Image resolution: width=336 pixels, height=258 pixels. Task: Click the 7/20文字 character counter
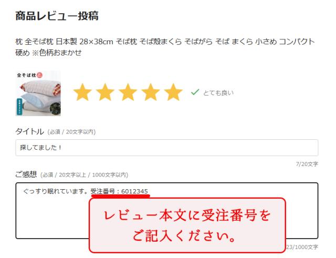(x=307, y=164)
